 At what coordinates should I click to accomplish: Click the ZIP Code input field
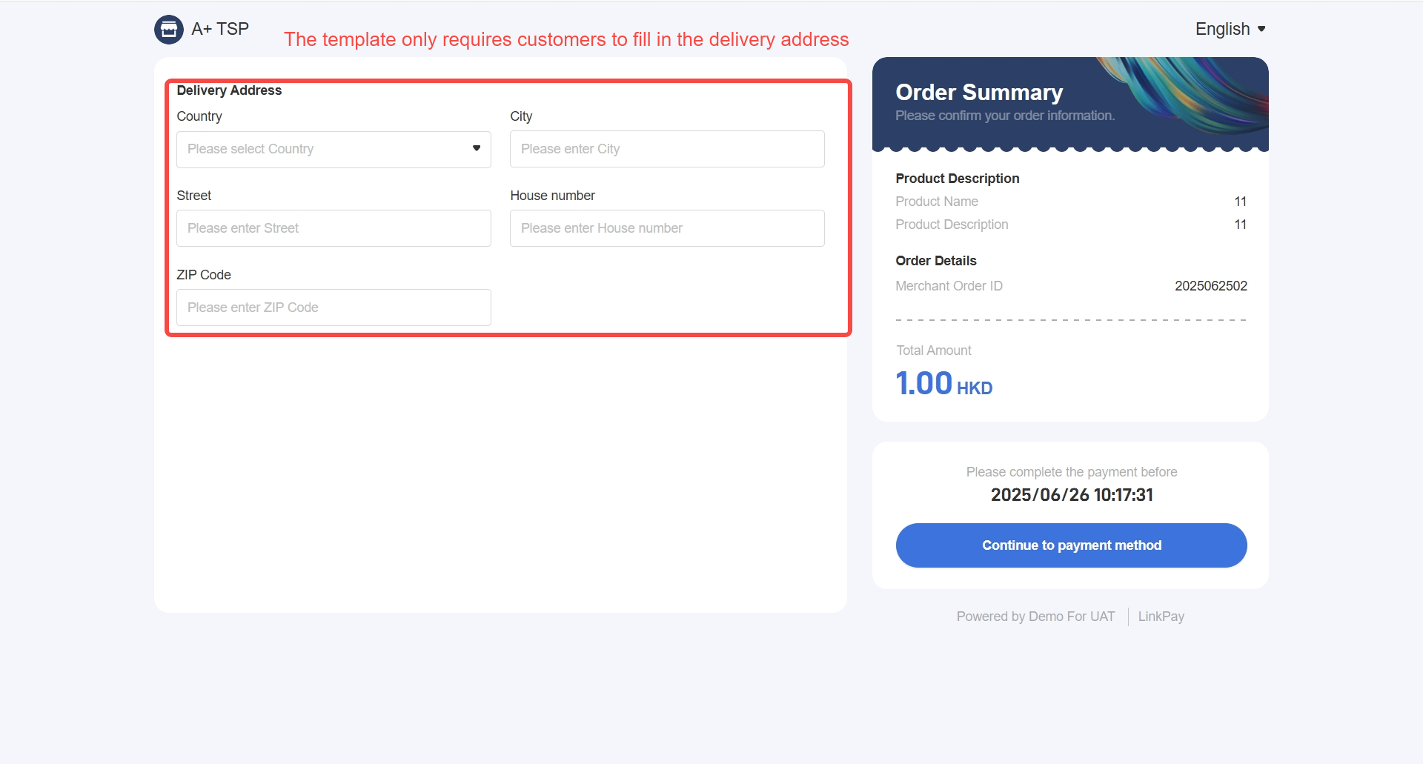click(x=334, y=308)
